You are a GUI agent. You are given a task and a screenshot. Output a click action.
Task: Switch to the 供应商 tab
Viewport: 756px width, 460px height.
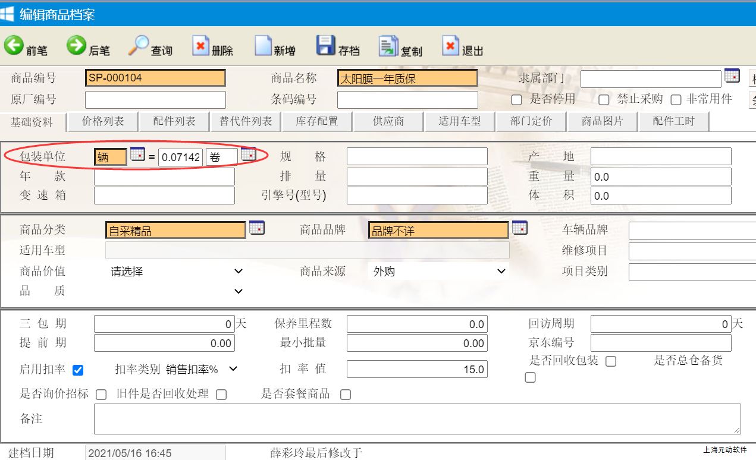pyautogui.click(x=388, y=121)
